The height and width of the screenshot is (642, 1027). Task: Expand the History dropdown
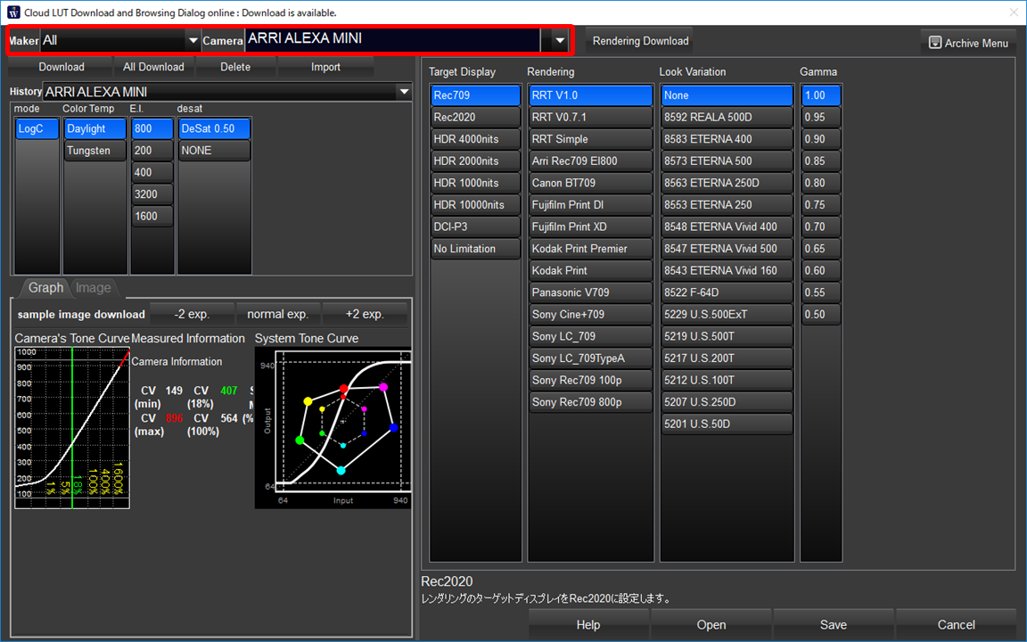(x=404, y=92)
